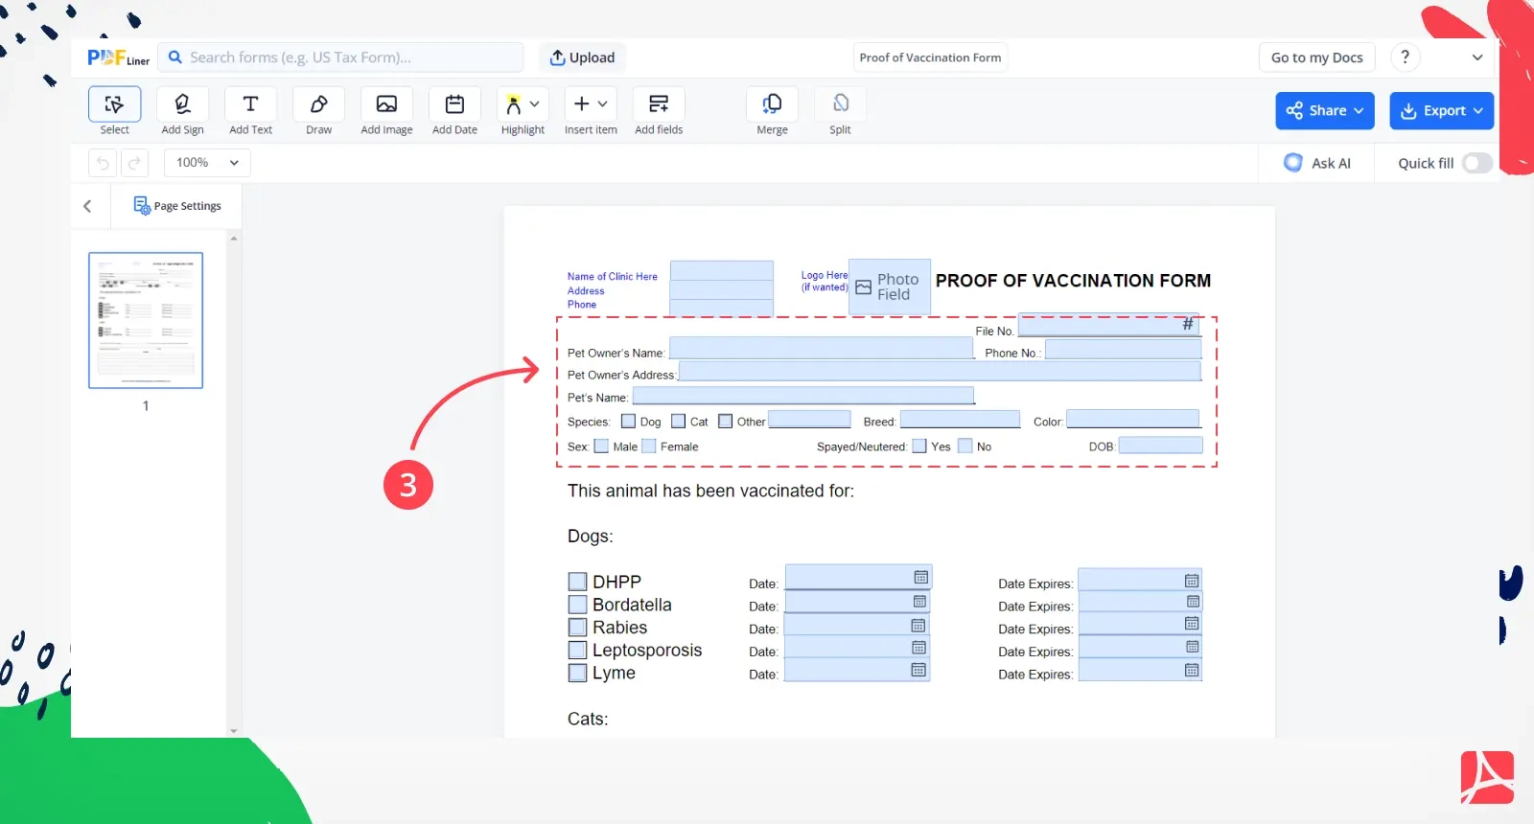
Task: Collapse the page sidebar with back arrow
Action: [87, 206]
